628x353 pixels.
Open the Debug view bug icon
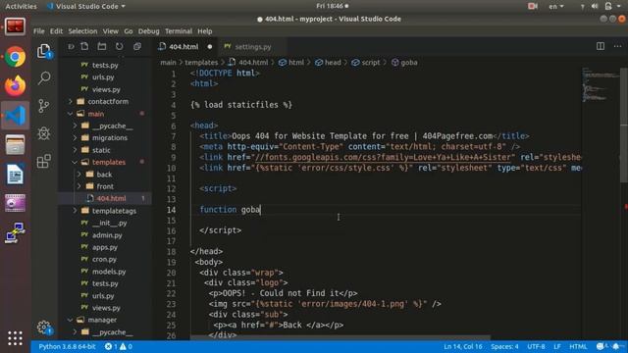click(44, 133)
